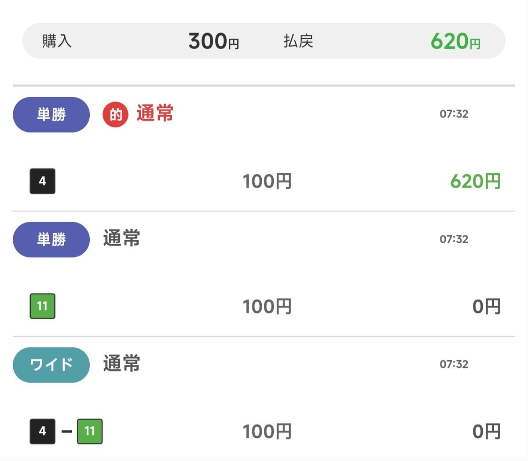Select the teal ワイド bet type badge

pos(51,365)
